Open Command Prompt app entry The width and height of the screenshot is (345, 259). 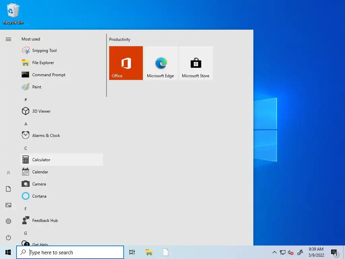point(62,75)
